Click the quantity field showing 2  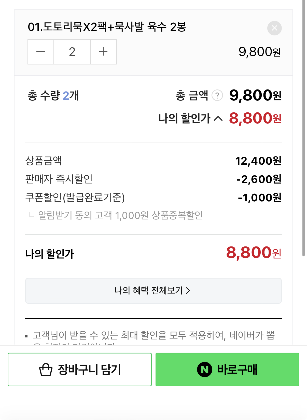tap(72, 52)
